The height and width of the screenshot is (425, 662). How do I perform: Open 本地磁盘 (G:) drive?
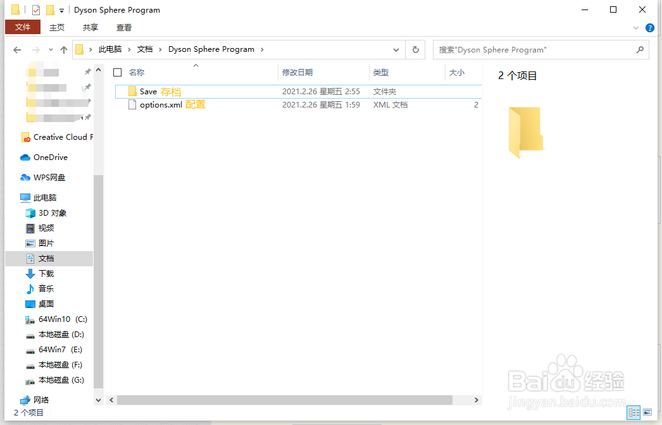[55, 380]
